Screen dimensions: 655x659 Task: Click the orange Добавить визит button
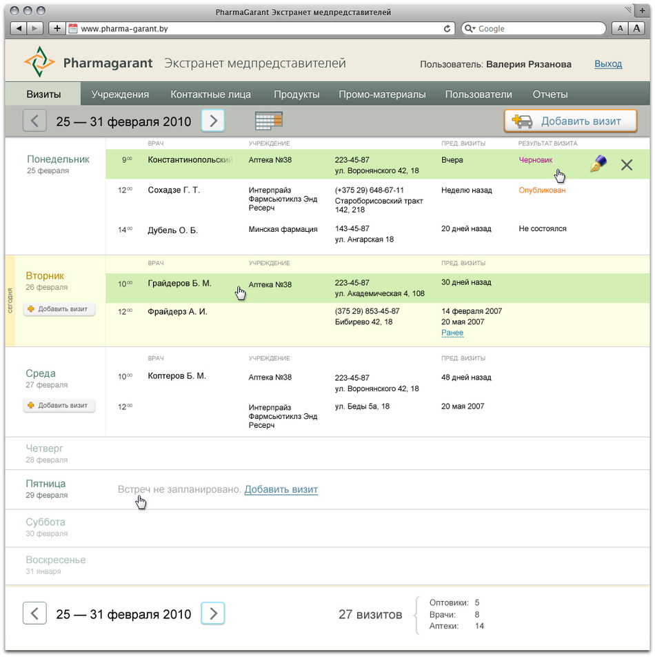(x=570, y=121)
